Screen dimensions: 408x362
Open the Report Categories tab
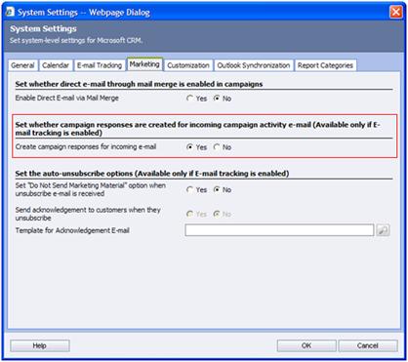coord(325,65)
